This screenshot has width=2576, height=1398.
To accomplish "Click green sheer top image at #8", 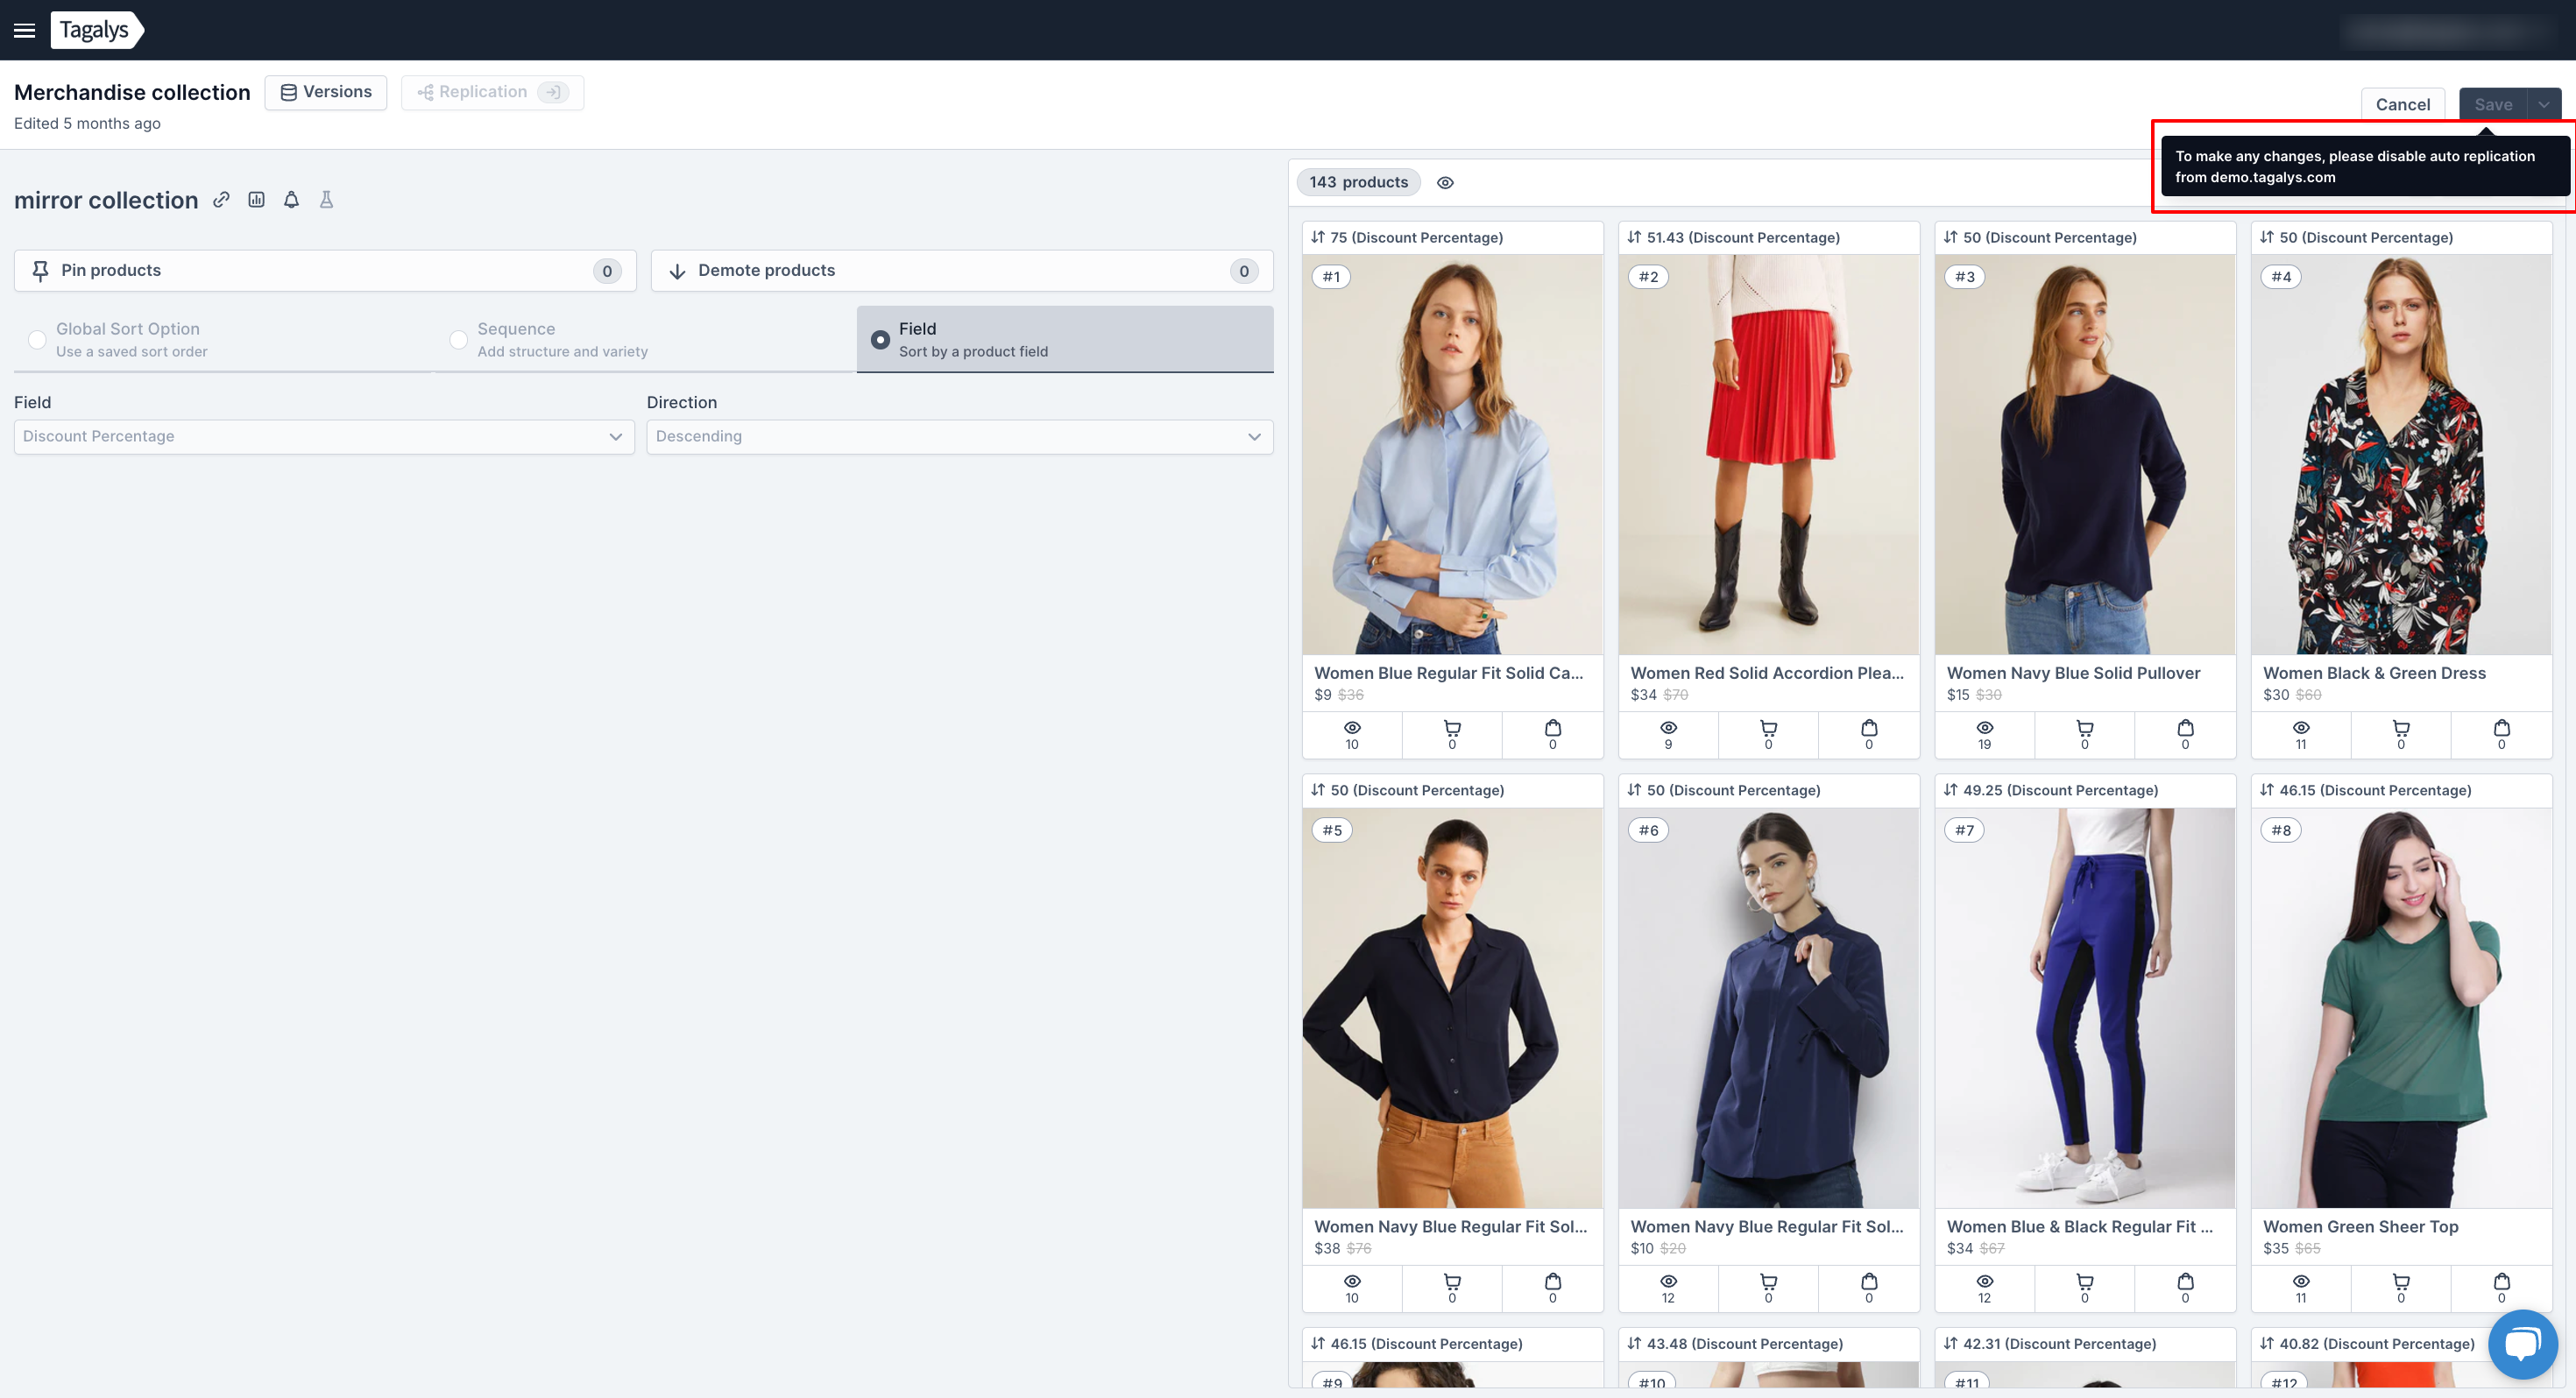I will [x=2401, y=1008].
